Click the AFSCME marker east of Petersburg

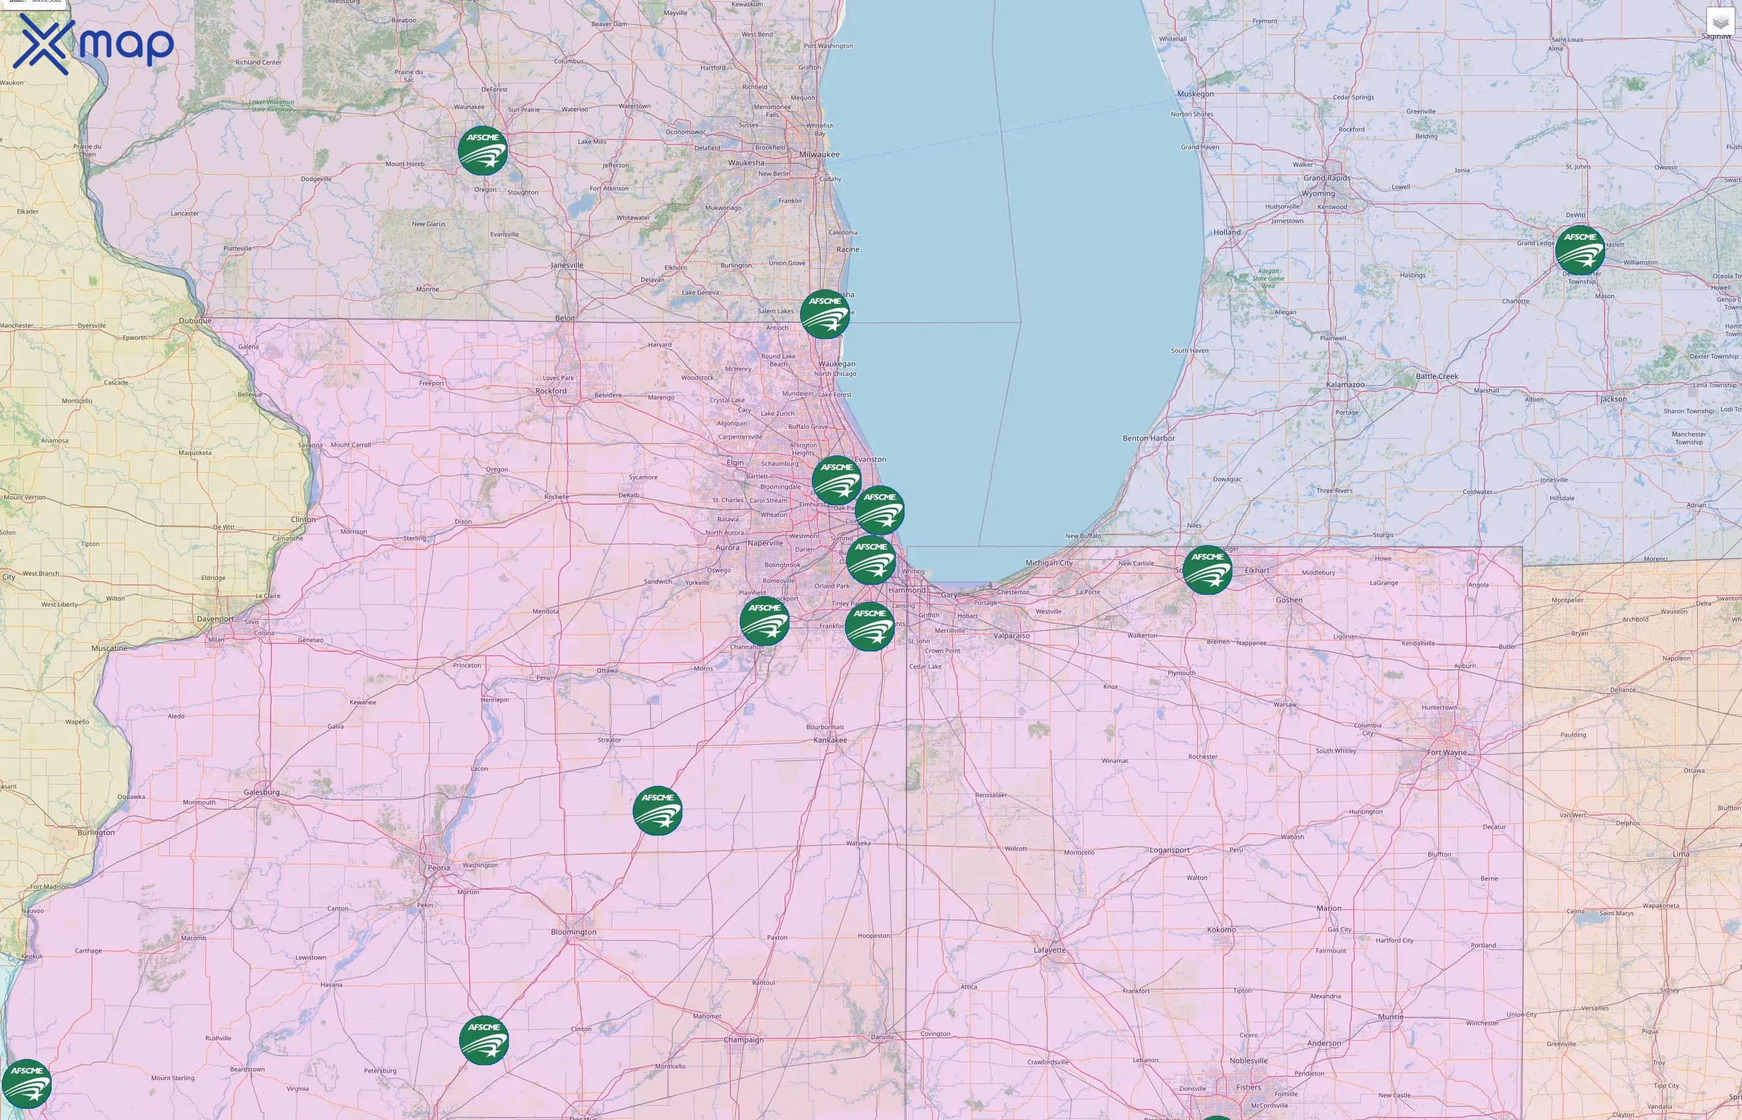483,1041
